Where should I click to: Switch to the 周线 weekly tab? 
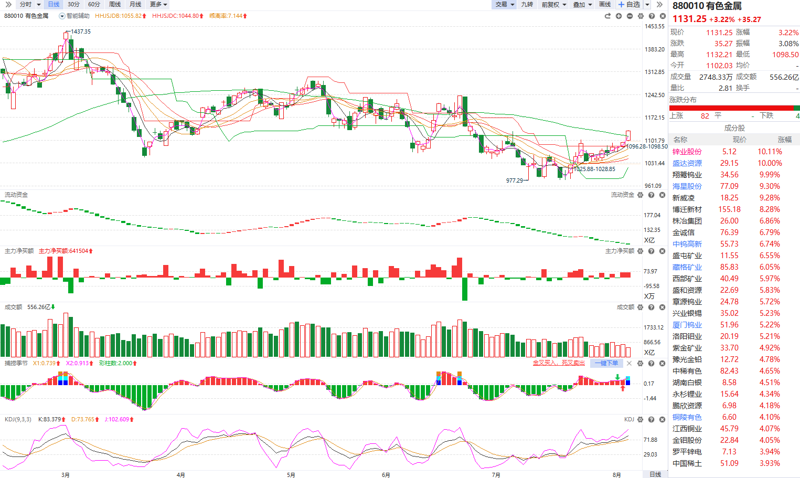pos(114,4)
